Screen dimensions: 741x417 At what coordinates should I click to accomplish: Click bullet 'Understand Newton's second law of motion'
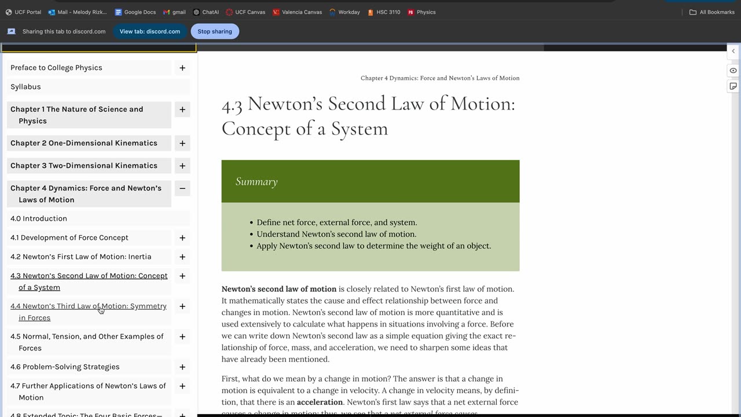coord(336,234)
